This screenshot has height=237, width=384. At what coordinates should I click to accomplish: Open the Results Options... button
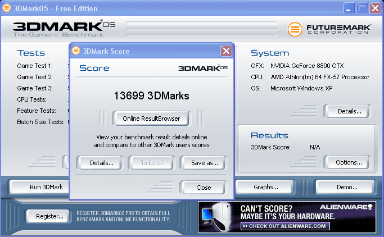click(349, 162)
